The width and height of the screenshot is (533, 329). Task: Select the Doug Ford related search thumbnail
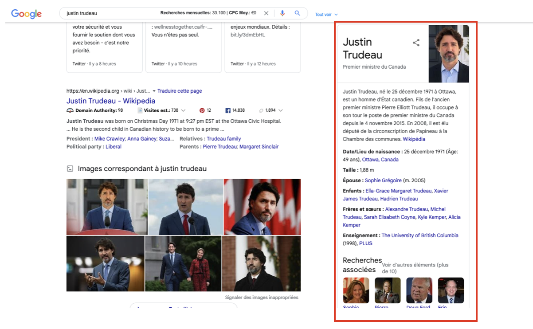pos(419,290)
